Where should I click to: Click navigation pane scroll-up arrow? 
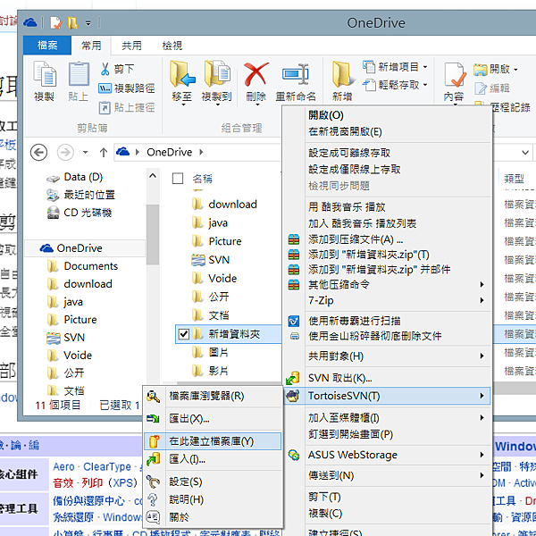coord(153,176)
